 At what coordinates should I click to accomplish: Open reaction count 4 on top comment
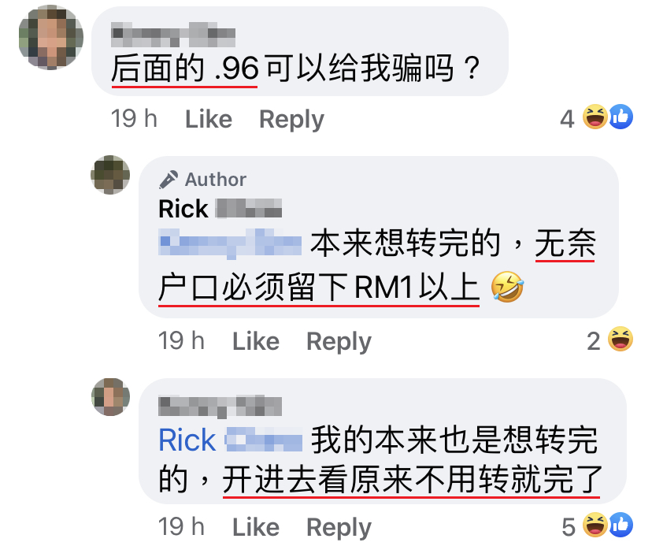567,119
